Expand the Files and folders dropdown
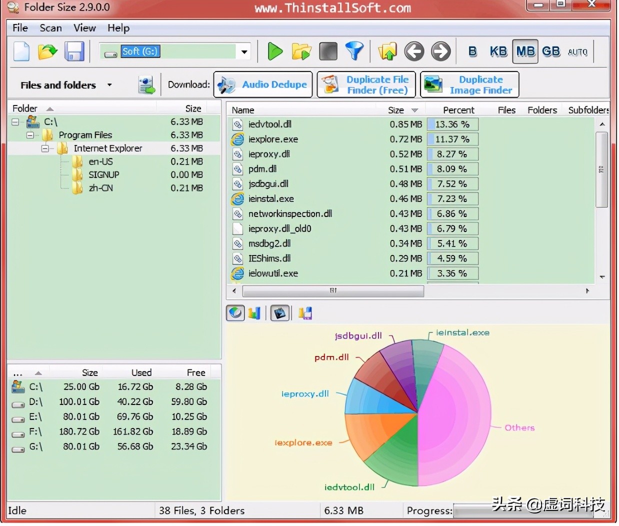Screen dimensions: 619x526 click(x=109, y=85)
